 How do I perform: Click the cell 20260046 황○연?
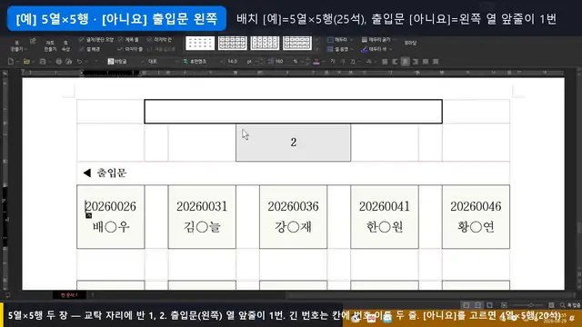pos(476,217)
